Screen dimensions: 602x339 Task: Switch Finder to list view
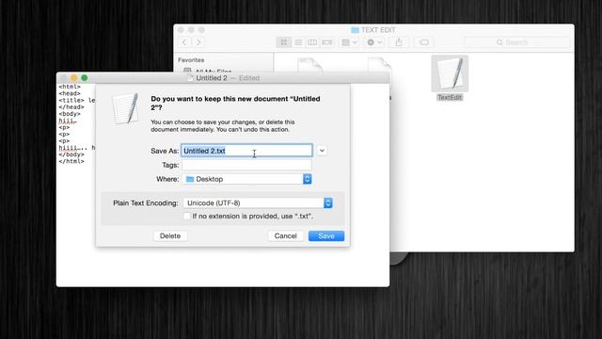click(298, 42)
